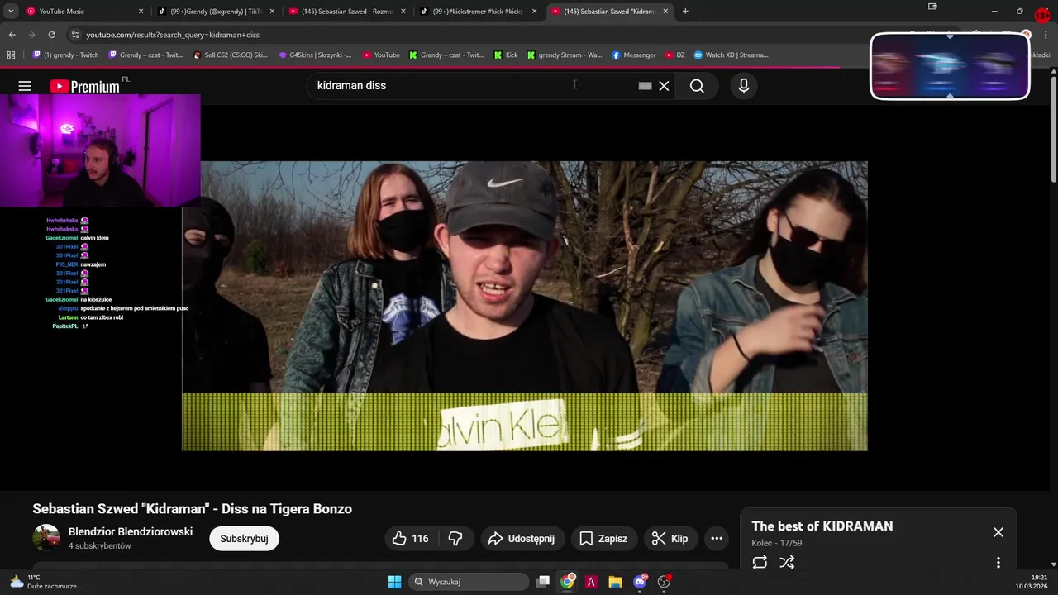Close the YouTube Music tab
Screen dimensions: 1058x595
pyautogui.click(x=141, y=12)
